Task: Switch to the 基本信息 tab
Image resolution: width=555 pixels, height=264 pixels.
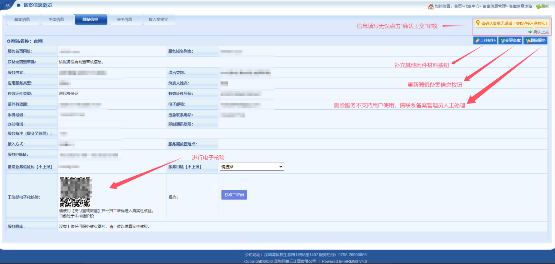Action: point(22,20)
